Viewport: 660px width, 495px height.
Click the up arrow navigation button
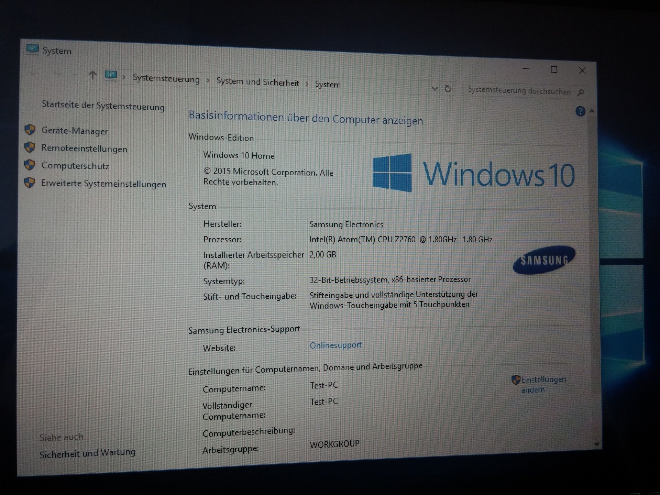[92, 75]
